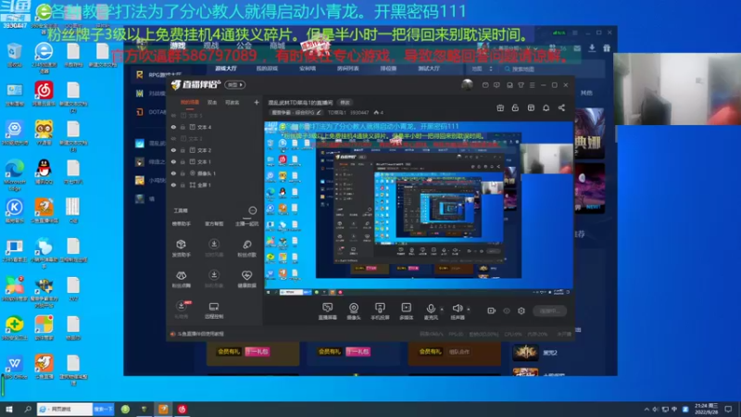Screen dimensions: 741x417
Task: Open Microsoft Edge desktop shortcut
Action: (15, 174)
